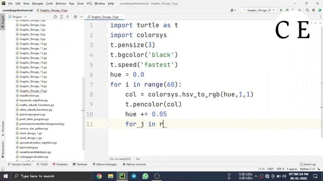Show hidden system tray icons chevron
Image resolution: width=323 pixels, height=181 pixels.
[x=256, y=176]
